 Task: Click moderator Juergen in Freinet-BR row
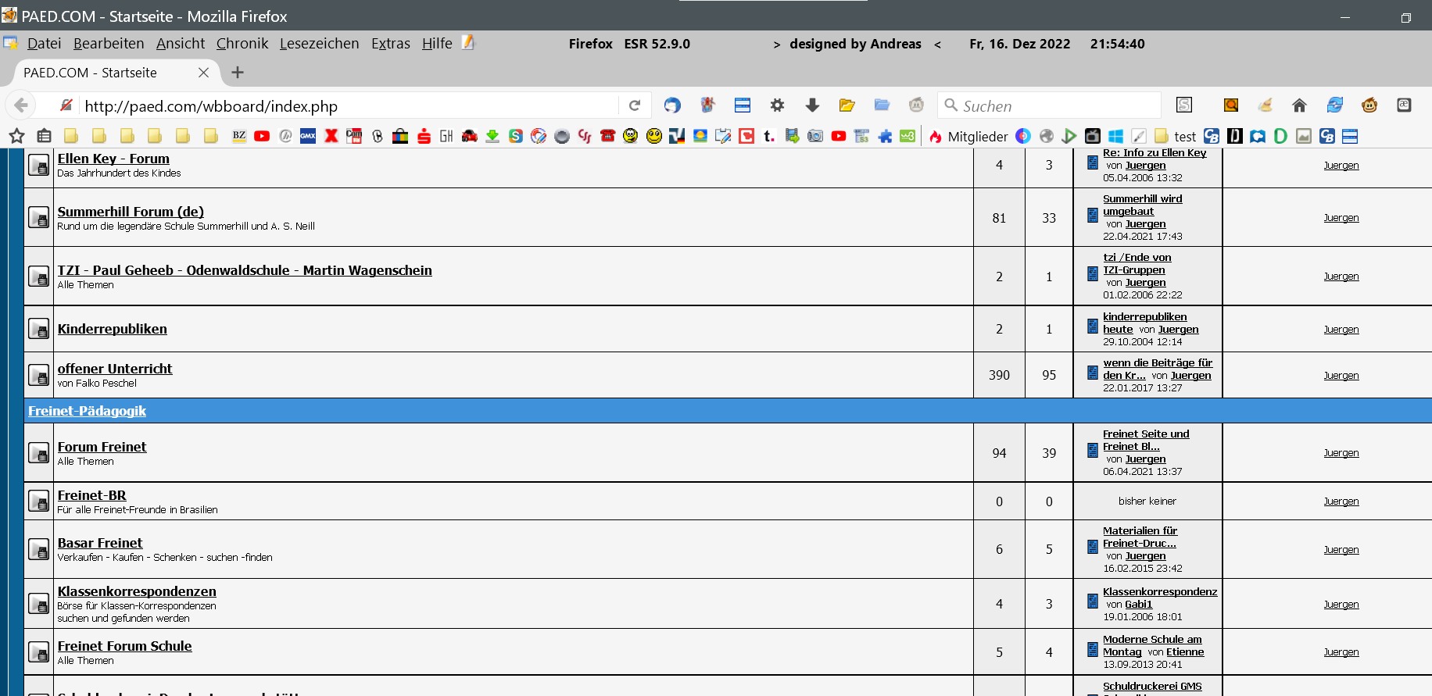pos(1341,501)
